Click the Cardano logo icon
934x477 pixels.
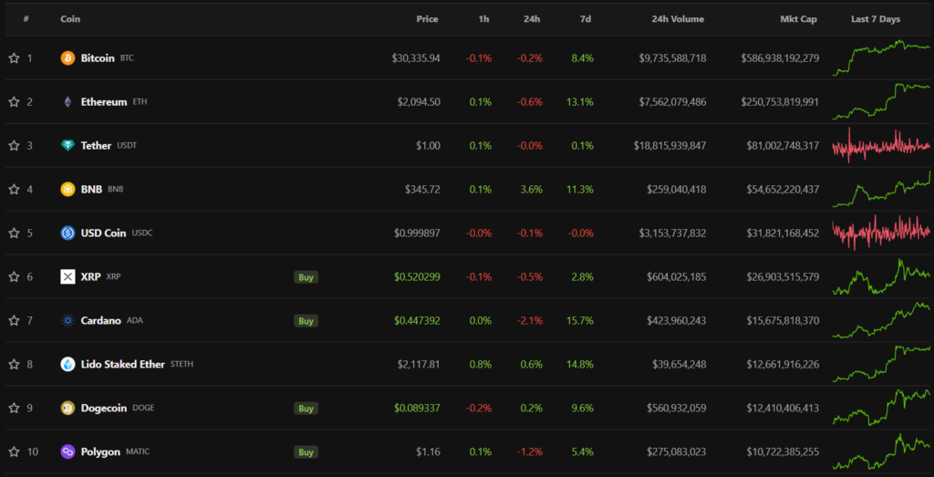(x=67, y=321)
